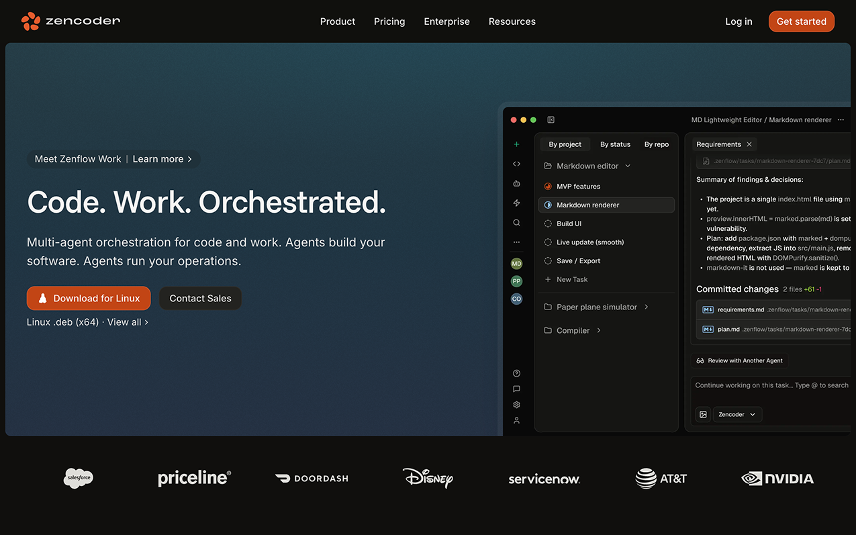Open the Resources navigation menu

tap(512, 21)
